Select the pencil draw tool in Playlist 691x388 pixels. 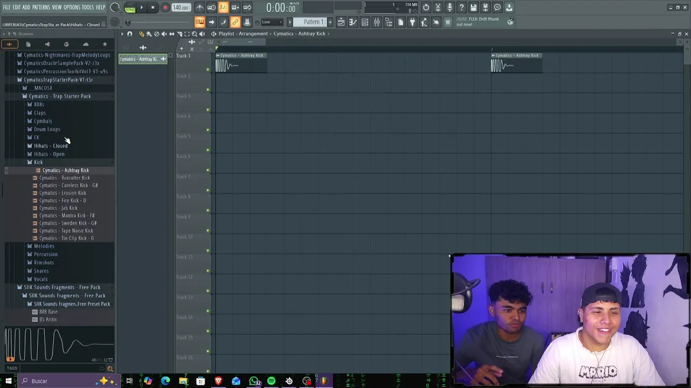tap(142, 34)
